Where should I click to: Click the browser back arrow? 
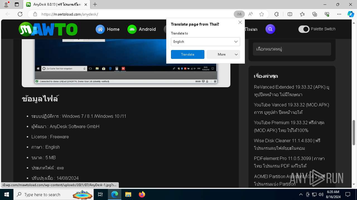click(8, 14)
